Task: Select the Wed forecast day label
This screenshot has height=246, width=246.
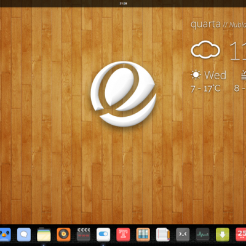Action: tap(215, 75)
